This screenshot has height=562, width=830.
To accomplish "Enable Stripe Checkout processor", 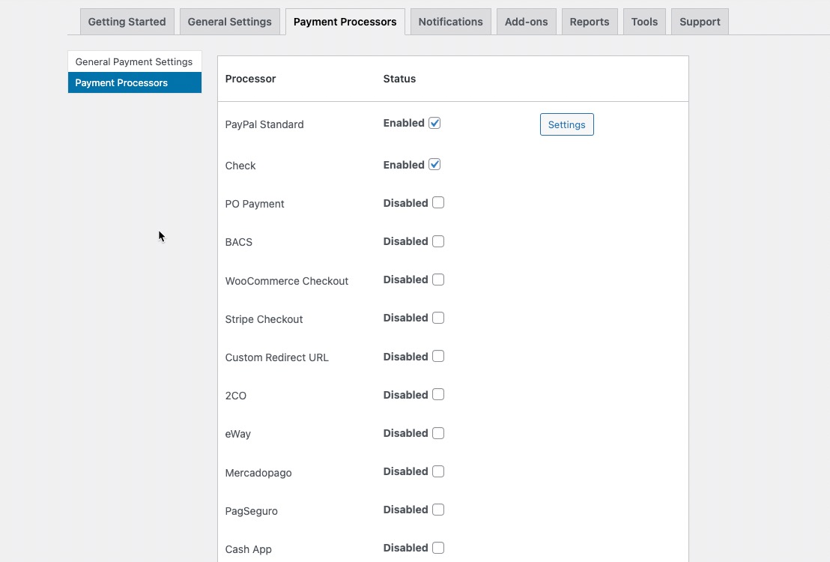I will click(438, 318).
